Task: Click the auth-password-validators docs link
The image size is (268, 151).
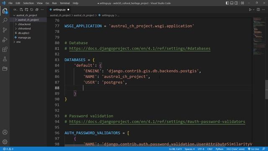Action: pos(157,122)
